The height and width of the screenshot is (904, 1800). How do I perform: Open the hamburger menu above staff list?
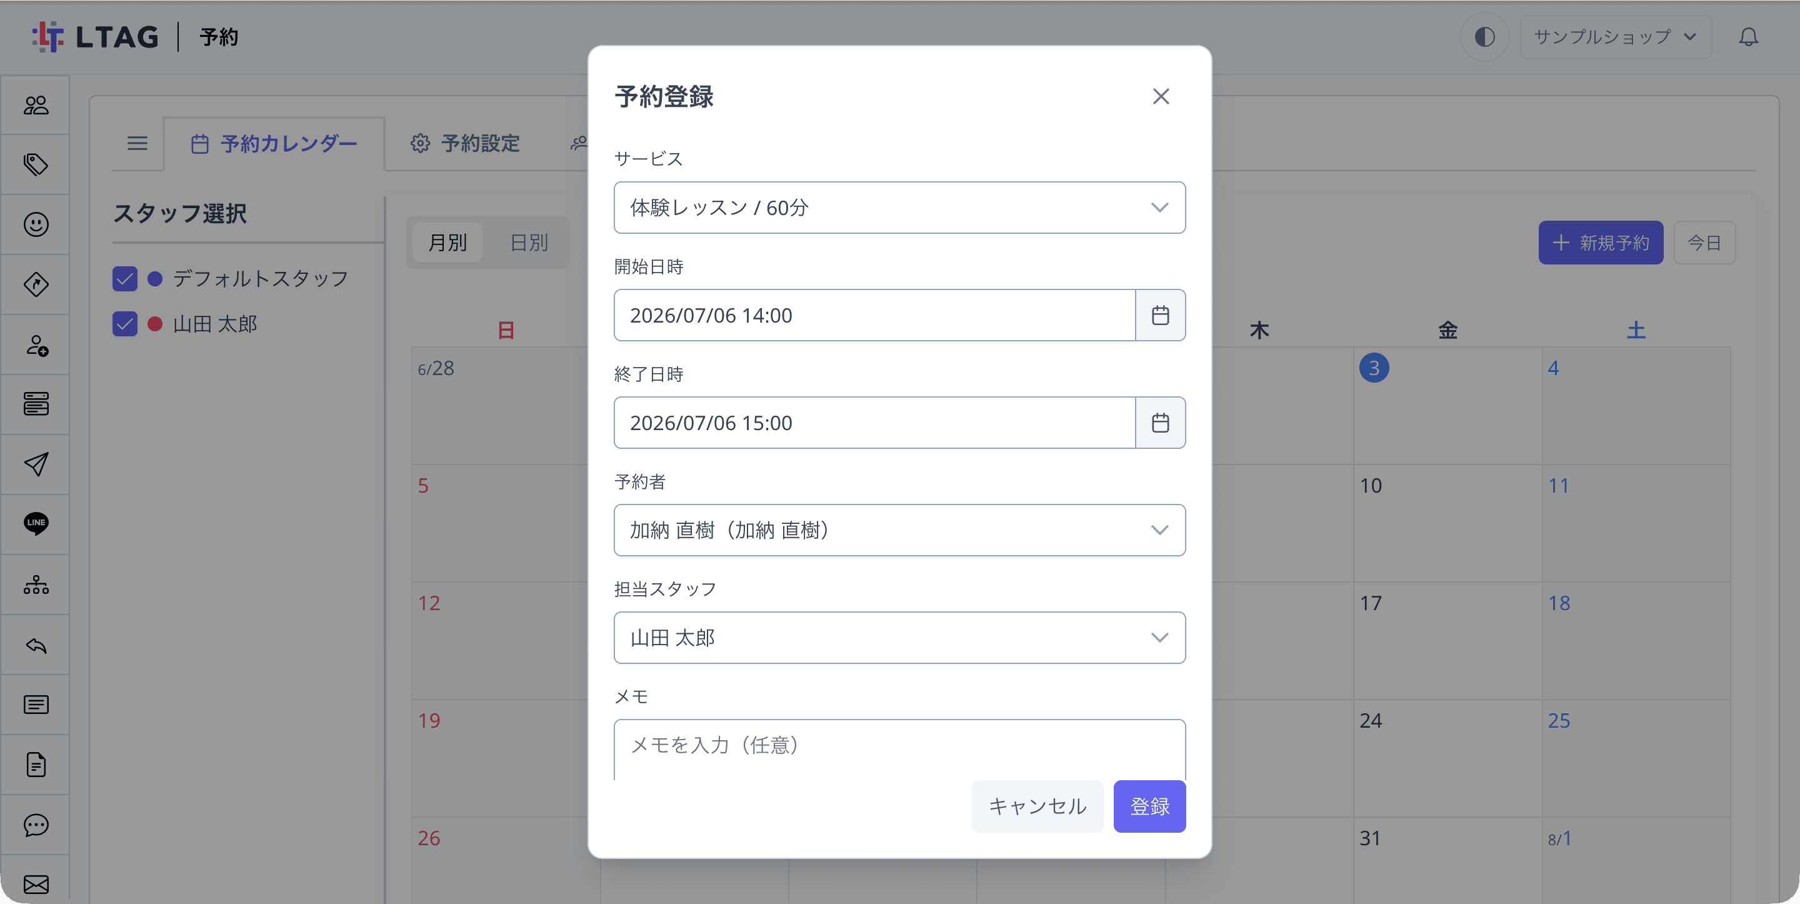pos(137,143)
